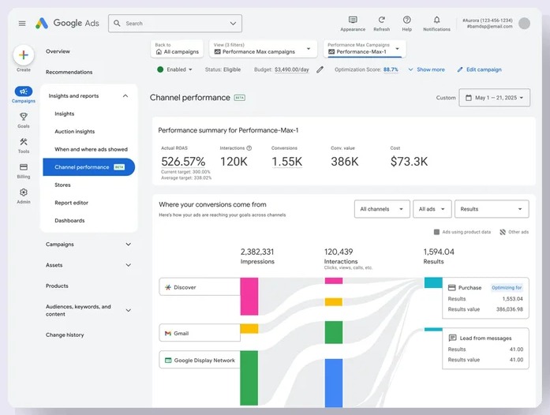Open the Goals trophy icon

[x=24, y=117]
